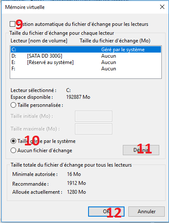This screenshot has width=169, height=223.
Task: Click the Recommandée 1912 Mo value
Action: click(77, 183)
